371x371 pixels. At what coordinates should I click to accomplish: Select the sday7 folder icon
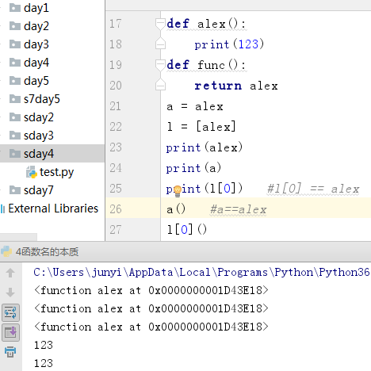click(15, 190)
